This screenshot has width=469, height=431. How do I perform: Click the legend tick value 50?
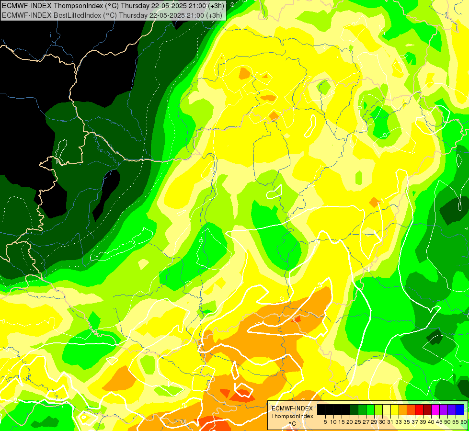[x=447, y=422]
